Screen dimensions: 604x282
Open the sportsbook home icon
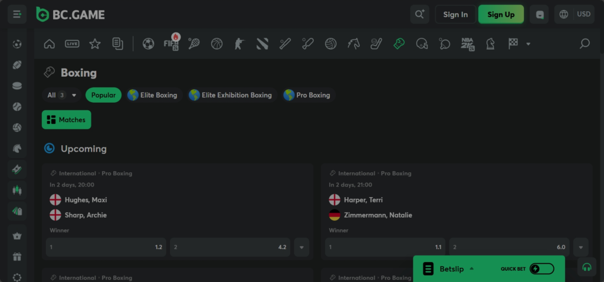pyautogui.click(x=50, y=44)
